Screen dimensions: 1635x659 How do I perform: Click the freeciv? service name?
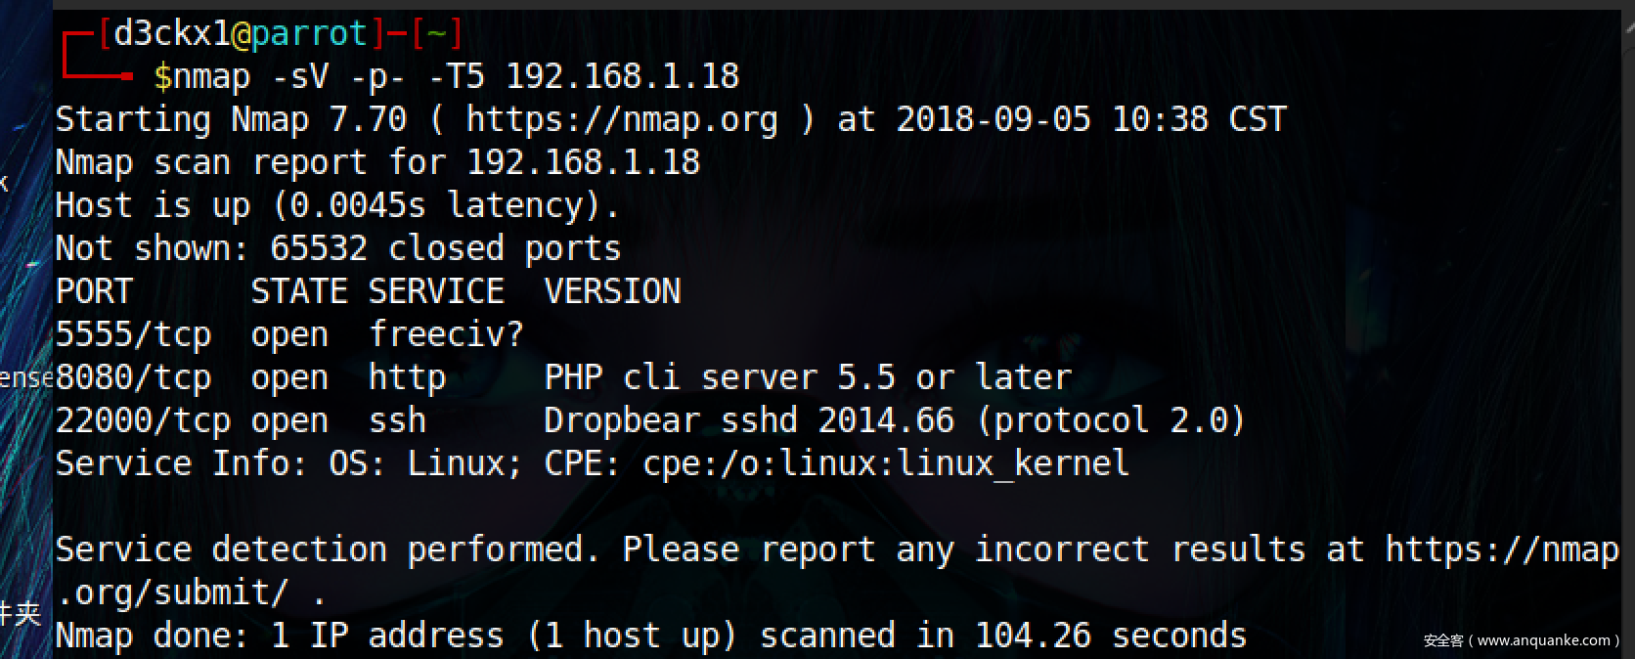pyautogui.click(x=446, y=334)
